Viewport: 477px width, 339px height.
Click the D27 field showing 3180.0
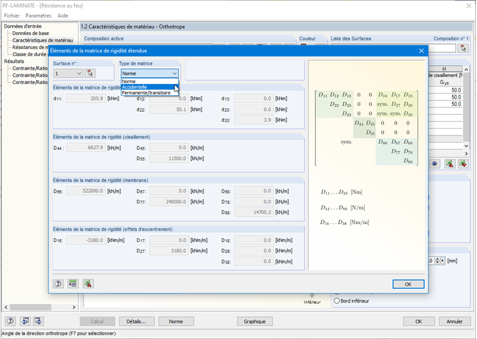pos(169,250)
